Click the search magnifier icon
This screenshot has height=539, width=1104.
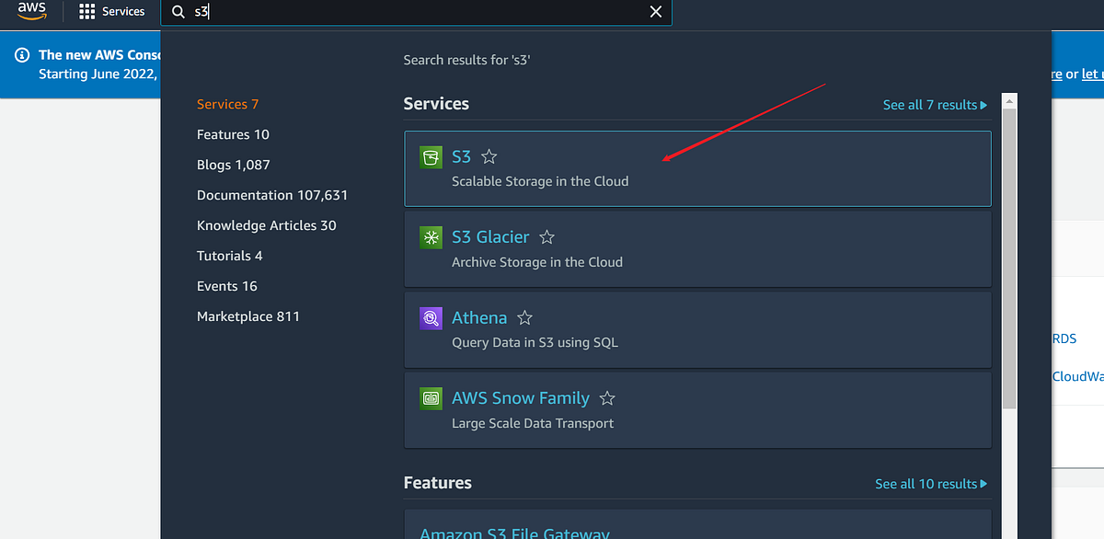(178, 12)
